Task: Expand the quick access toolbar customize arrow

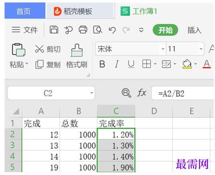Action: pyautogui.click(x=141, y=30)
